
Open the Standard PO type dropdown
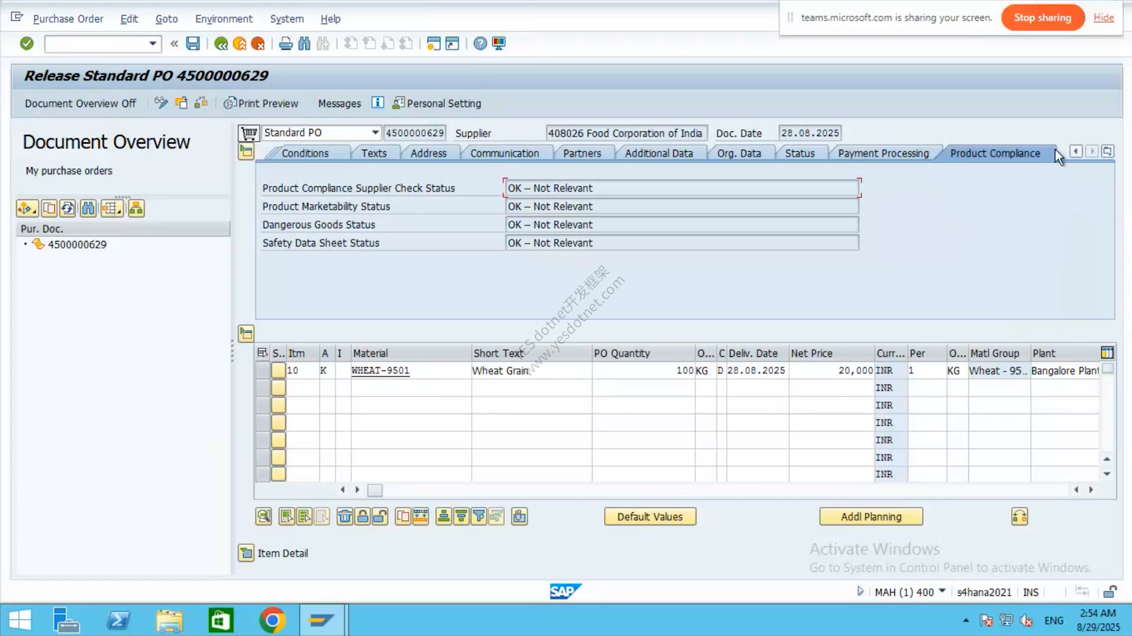pos(375,132)
